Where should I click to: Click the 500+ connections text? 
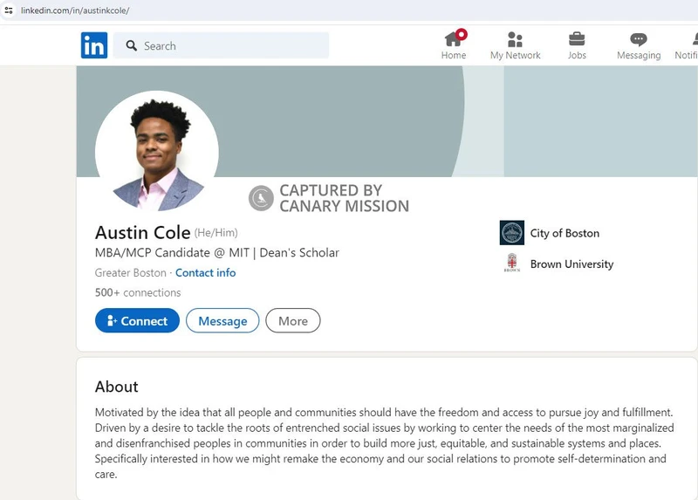click(x=138, y=292)
